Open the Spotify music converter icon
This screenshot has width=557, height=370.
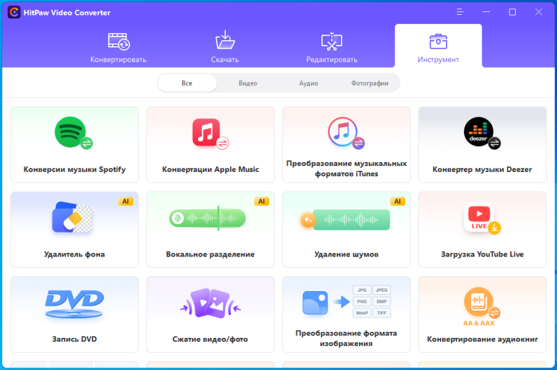point(73,133)
